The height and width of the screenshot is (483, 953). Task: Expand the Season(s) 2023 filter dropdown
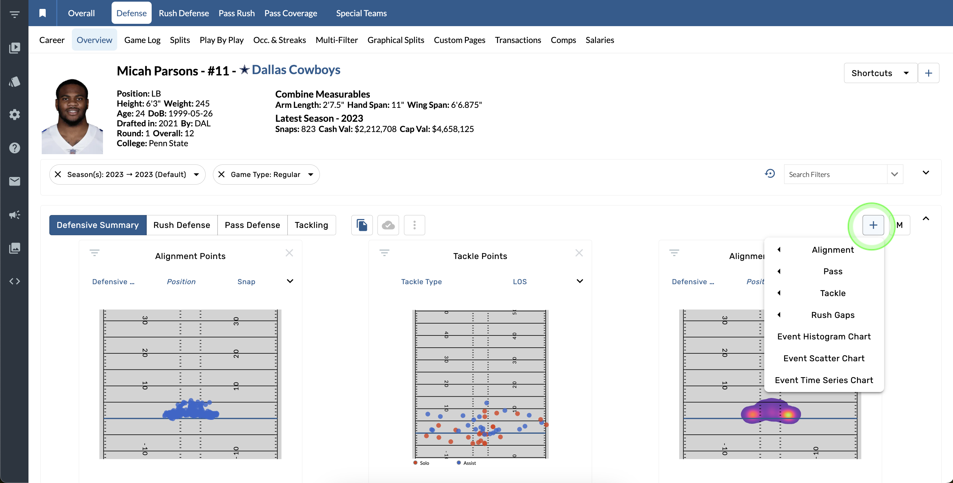point(196,174)
